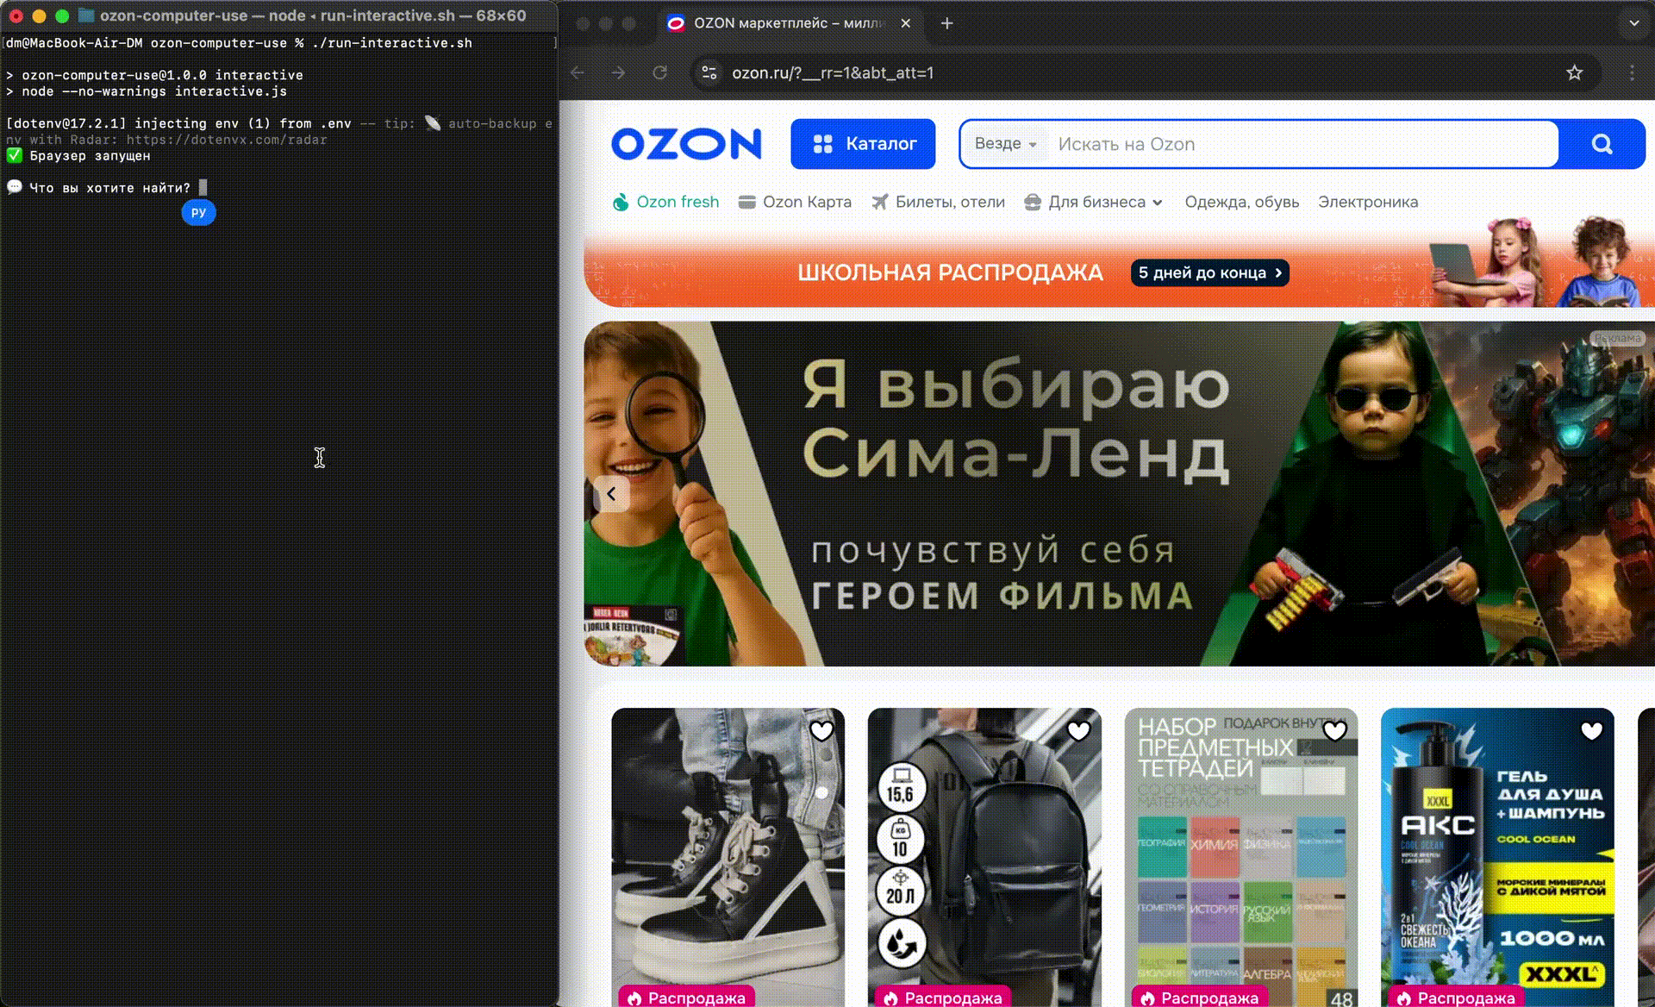Bookmark the page with the star icon
Viewport: 1655px width, 1007px height.
(x=1575, y=73)
